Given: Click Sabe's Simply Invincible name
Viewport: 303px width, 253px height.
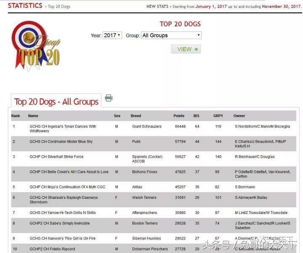Looking at the screenshot, I should coord(59,223).
